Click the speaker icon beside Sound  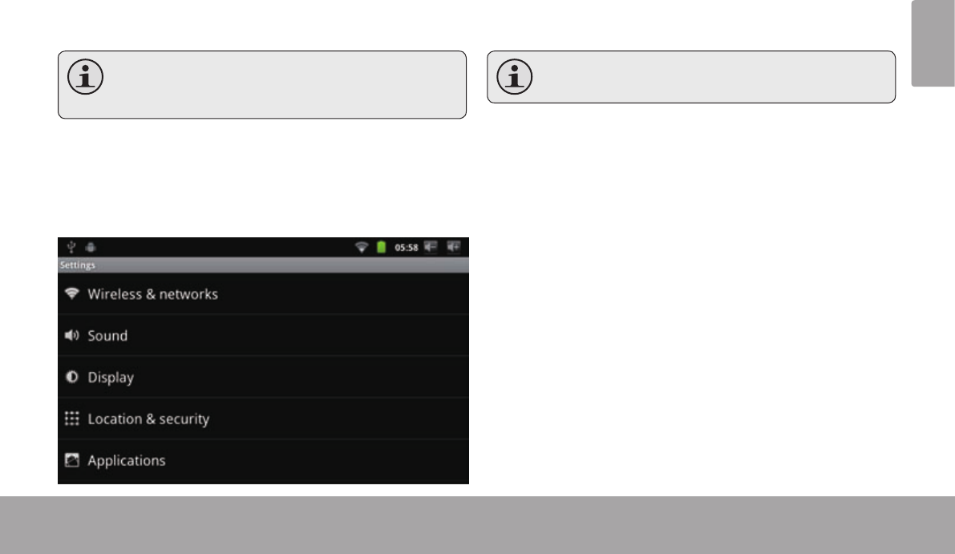coord(72,335)
